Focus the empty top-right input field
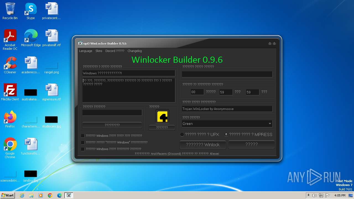 pos(227,74)
